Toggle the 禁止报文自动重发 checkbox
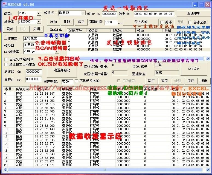 (x=6, y=64)
